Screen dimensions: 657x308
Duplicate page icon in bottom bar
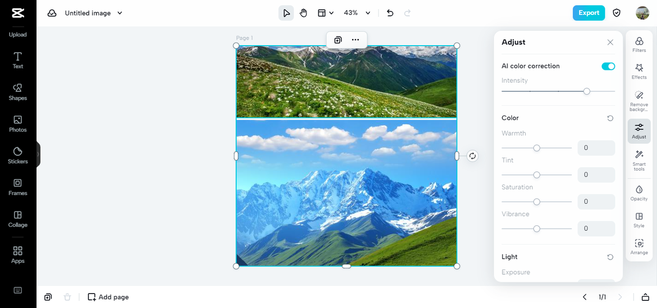tap(48, 297)
